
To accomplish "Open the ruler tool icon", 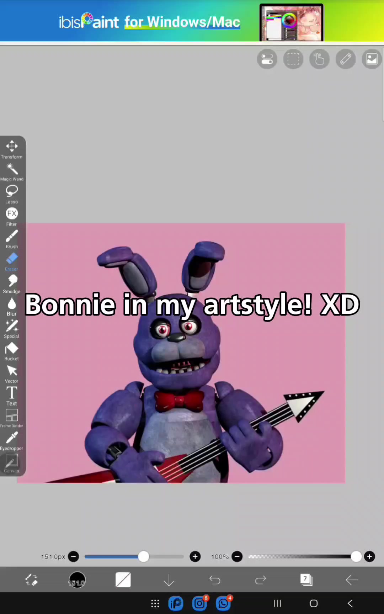I will [346, 59].
